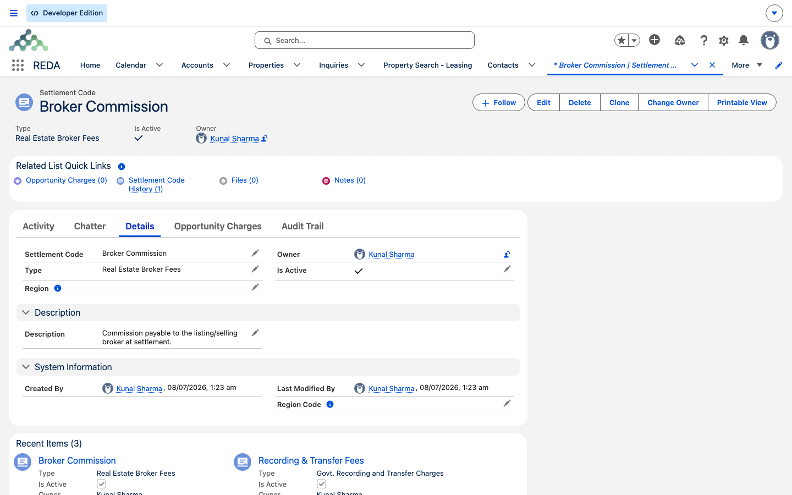Open the Accounts tab dropdown chevron
Image resolution: width=792 pixels, height=495 pixels.
pos(227,65)
